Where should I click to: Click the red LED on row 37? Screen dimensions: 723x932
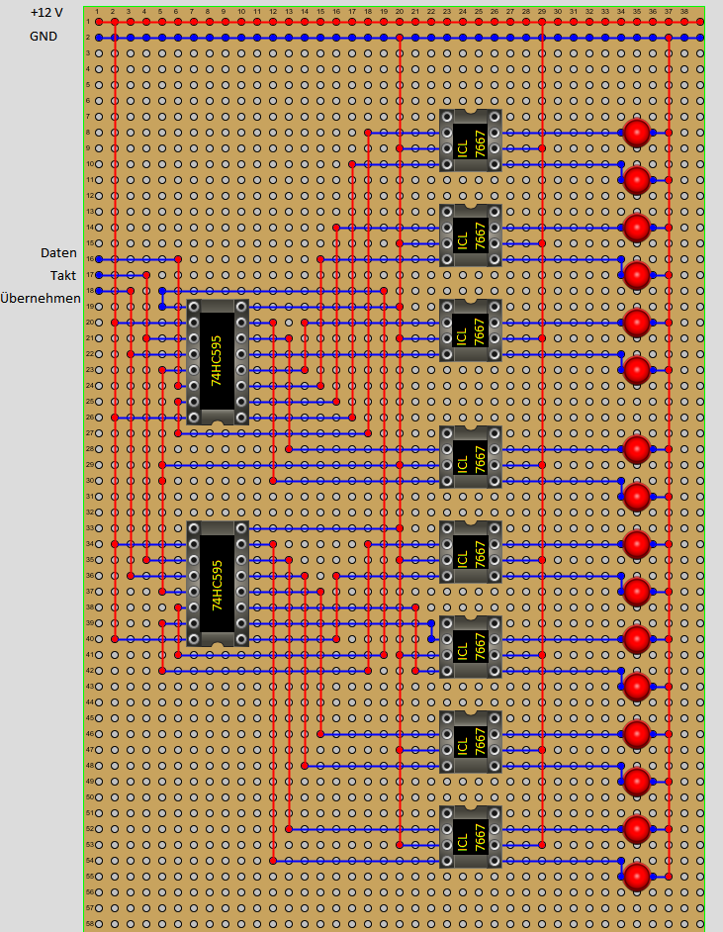(637, 592)
